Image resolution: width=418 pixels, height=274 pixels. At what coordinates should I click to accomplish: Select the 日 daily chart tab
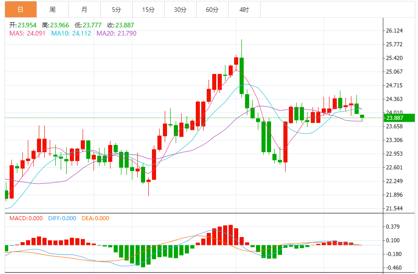click(x=21, y=10)
